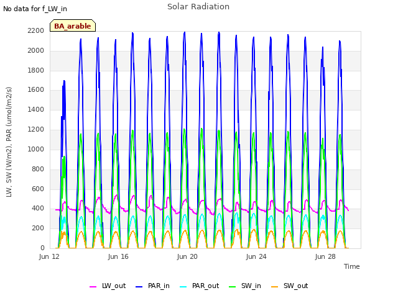The height and width of the screenshot is (298, 398).
Task: Click the 2000 y-axis tick label
Action: [36, 51]
